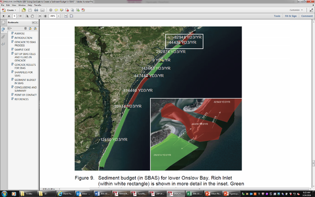Click the Print icon in the toolbar
315x197 pixels.
[x=36, y=10]
